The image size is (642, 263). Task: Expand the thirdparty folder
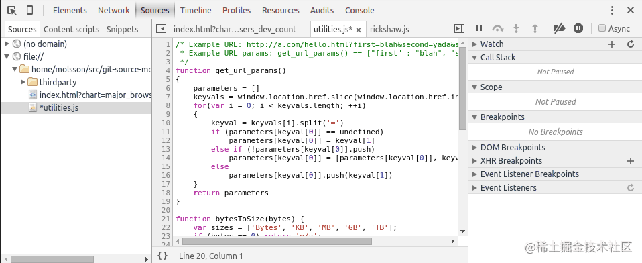click(23, 82)
